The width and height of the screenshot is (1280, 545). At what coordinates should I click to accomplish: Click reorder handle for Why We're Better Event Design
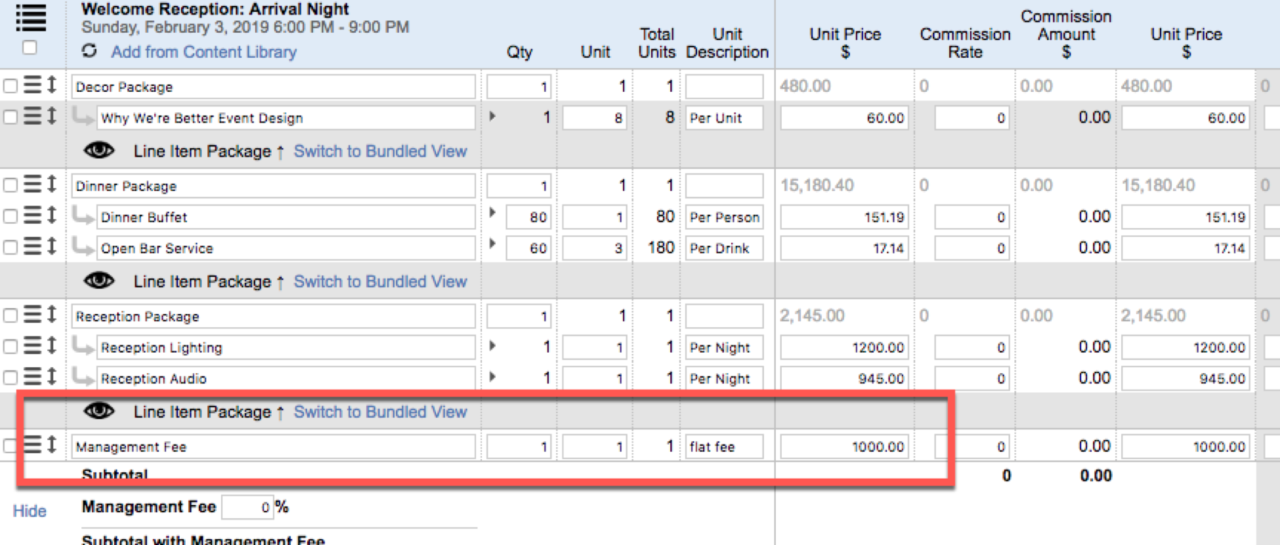[x=32, y=116]
